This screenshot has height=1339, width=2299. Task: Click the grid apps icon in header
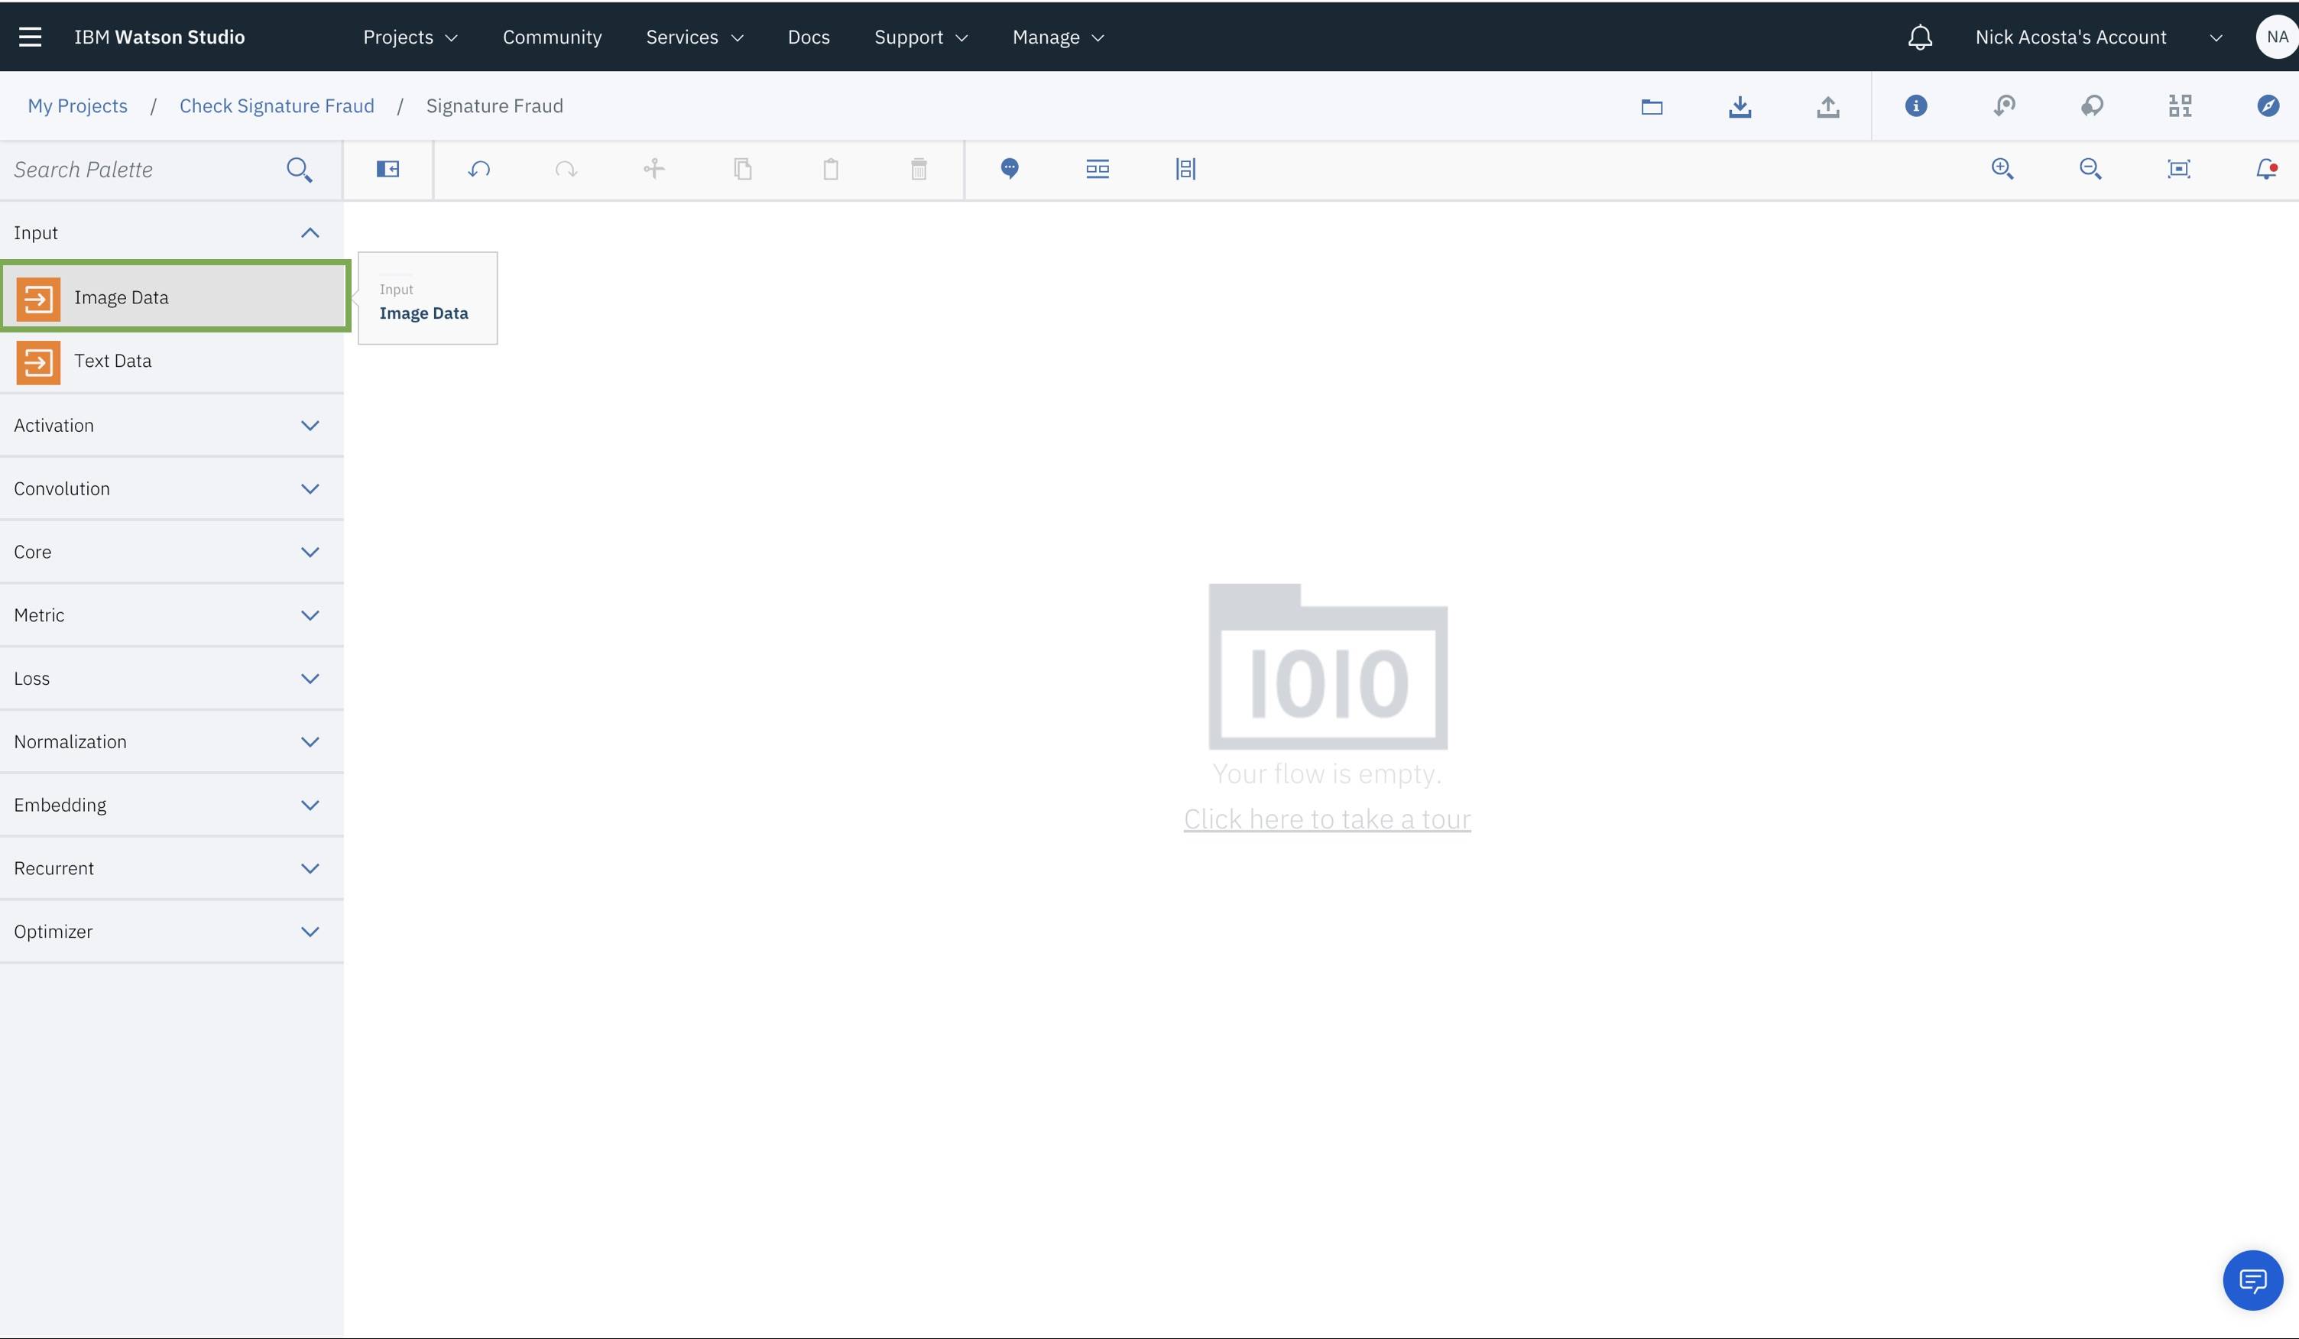[2180, 105]
